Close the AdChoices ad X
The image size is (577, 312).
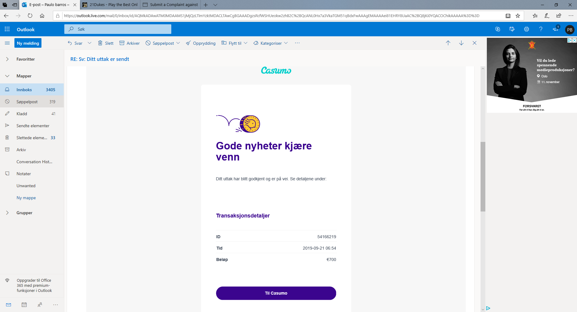pos(574,40)
